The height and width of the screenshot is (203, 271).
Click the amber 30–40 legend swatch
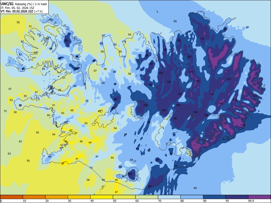click(79, 197)
